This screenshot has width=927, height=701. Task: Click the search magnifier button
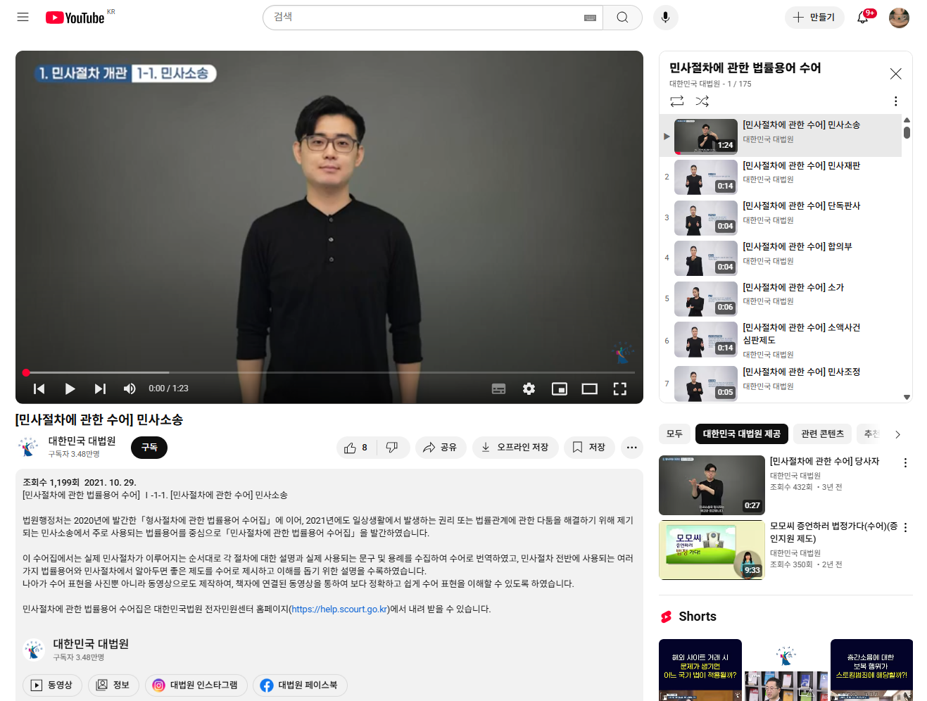(622, 18)
